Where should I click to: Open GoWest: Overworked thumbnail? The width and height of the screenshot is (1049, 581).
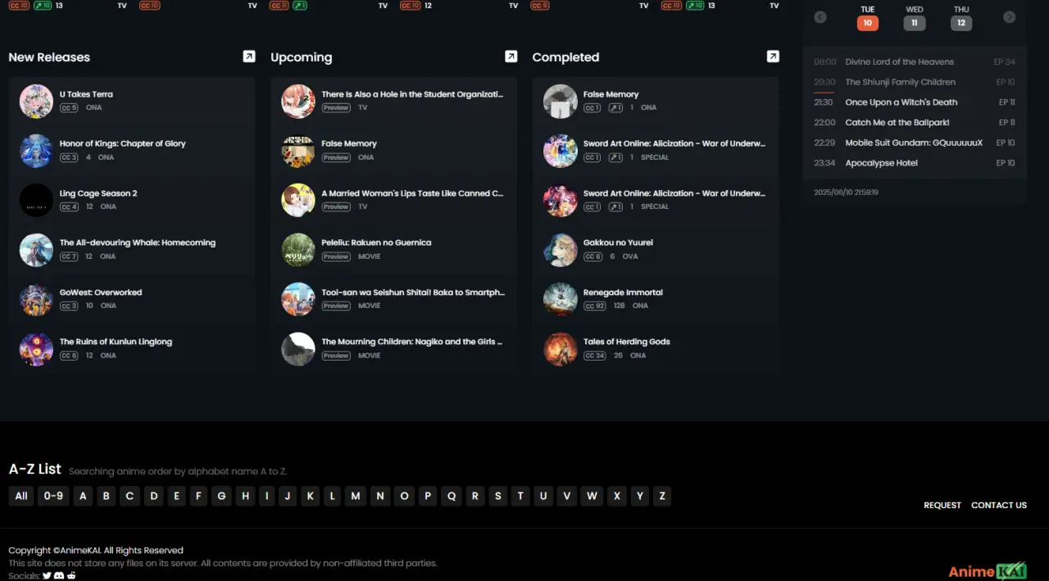tap(36, 299)
